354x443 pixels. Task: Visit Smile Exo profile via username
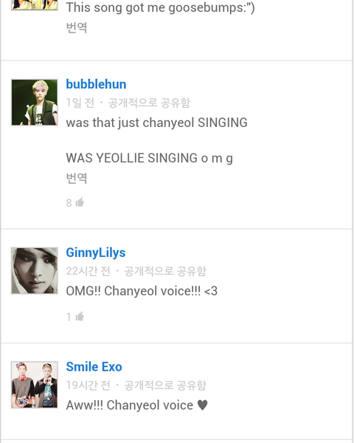coord(94,367)
